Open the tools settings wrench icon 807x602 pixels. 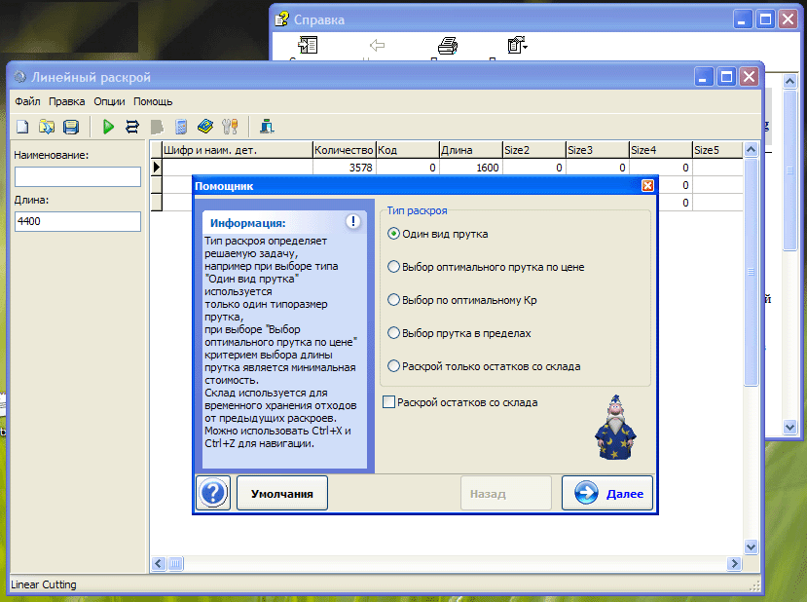pyautogui.click(x=230, y=127)
